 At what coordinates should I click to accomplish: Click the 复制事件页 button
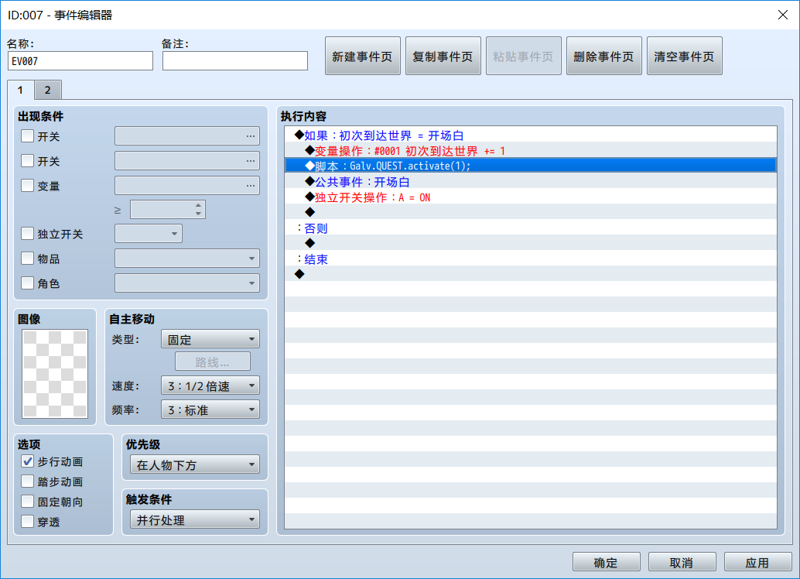point(443,57)
